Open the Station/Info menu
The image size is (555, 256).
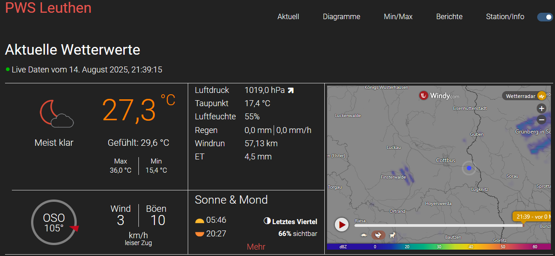coord(505,17)
